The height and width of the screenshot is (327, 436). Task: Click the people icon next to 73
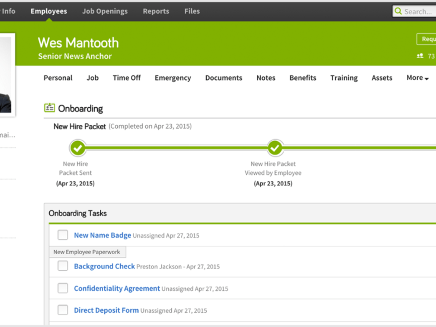[419, 56]
